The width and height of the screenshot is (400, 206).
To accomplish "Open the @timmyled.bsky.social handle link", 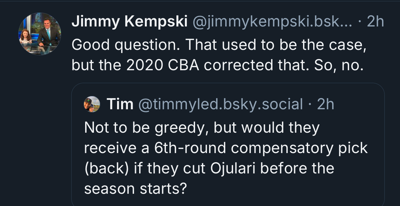I will 220,104.
